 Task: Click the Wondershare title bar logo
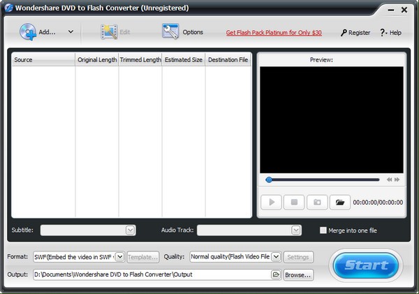point(8,8)
